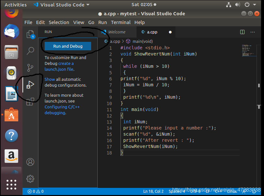Open the Visual Studio Code app menu dropdown

click(62, 5)
